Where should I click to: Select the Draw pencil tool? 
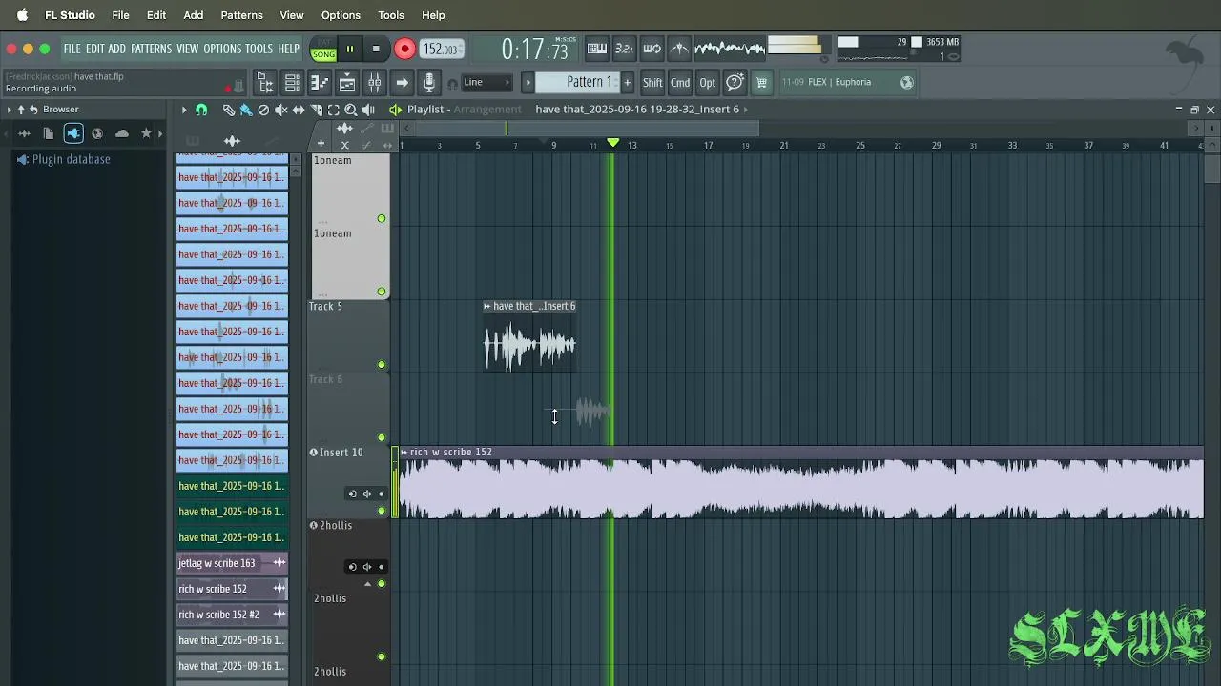click(x=229, y=110)
